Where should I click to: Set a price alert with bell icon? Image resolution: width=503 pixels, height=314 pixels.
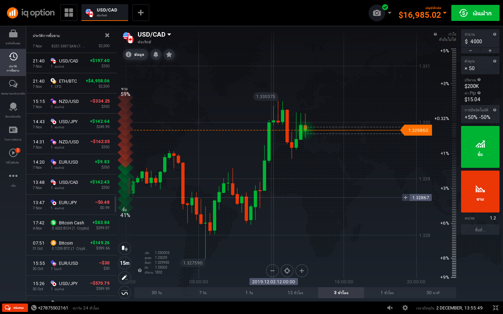tap(156, 54)
